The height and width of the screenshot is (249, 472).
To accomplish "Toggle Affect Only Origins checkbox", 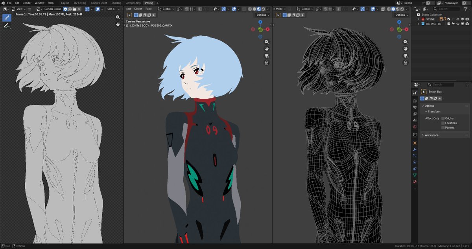I will [443, 118].
